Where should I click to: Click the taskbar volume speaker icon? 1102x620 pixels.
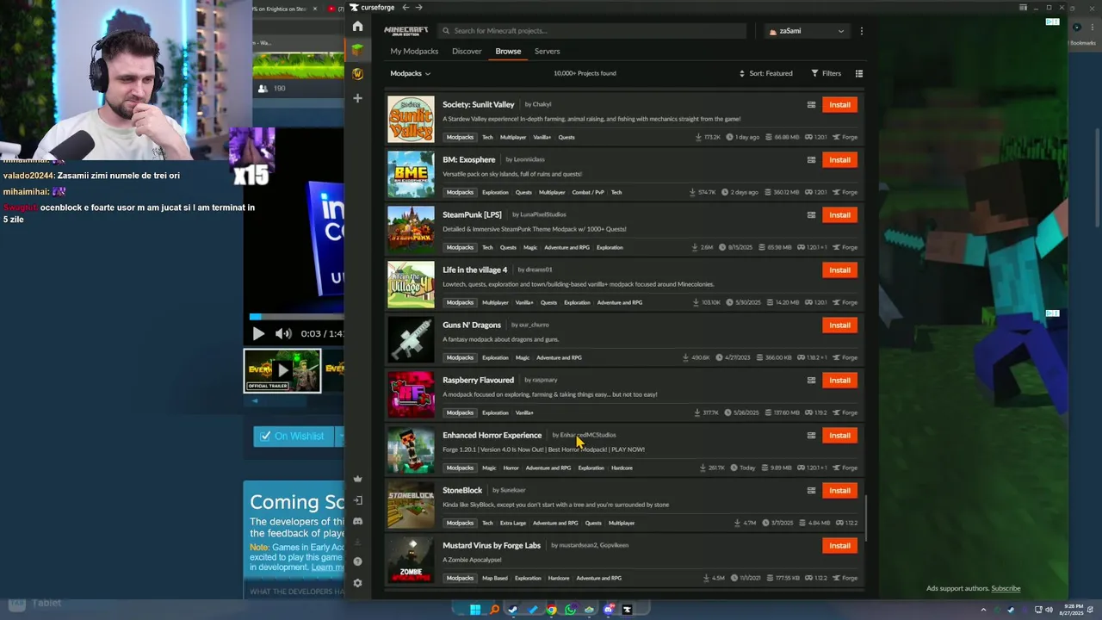click(x=1049, y=610)
